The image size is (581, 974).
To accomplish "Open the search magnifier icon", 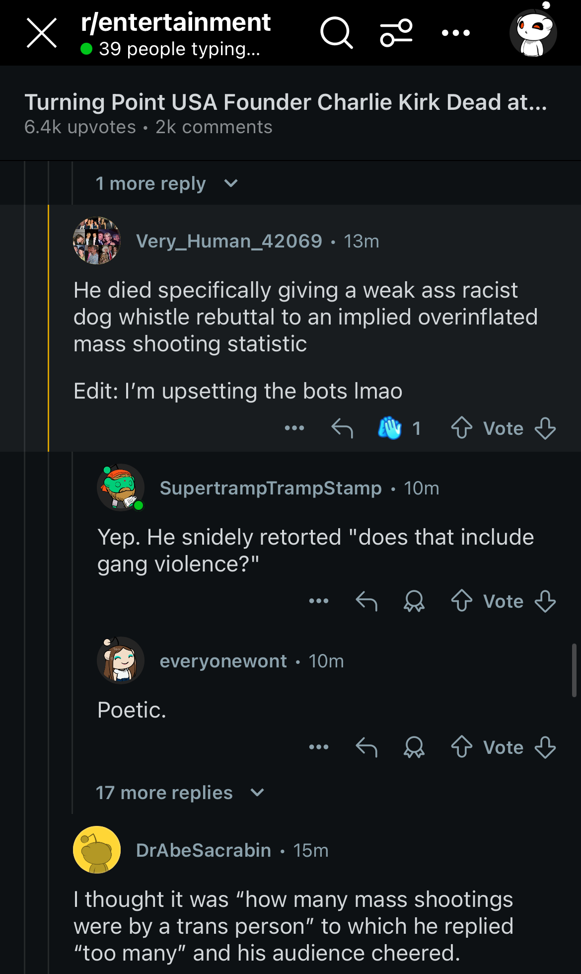I will (x=337, y=33).
